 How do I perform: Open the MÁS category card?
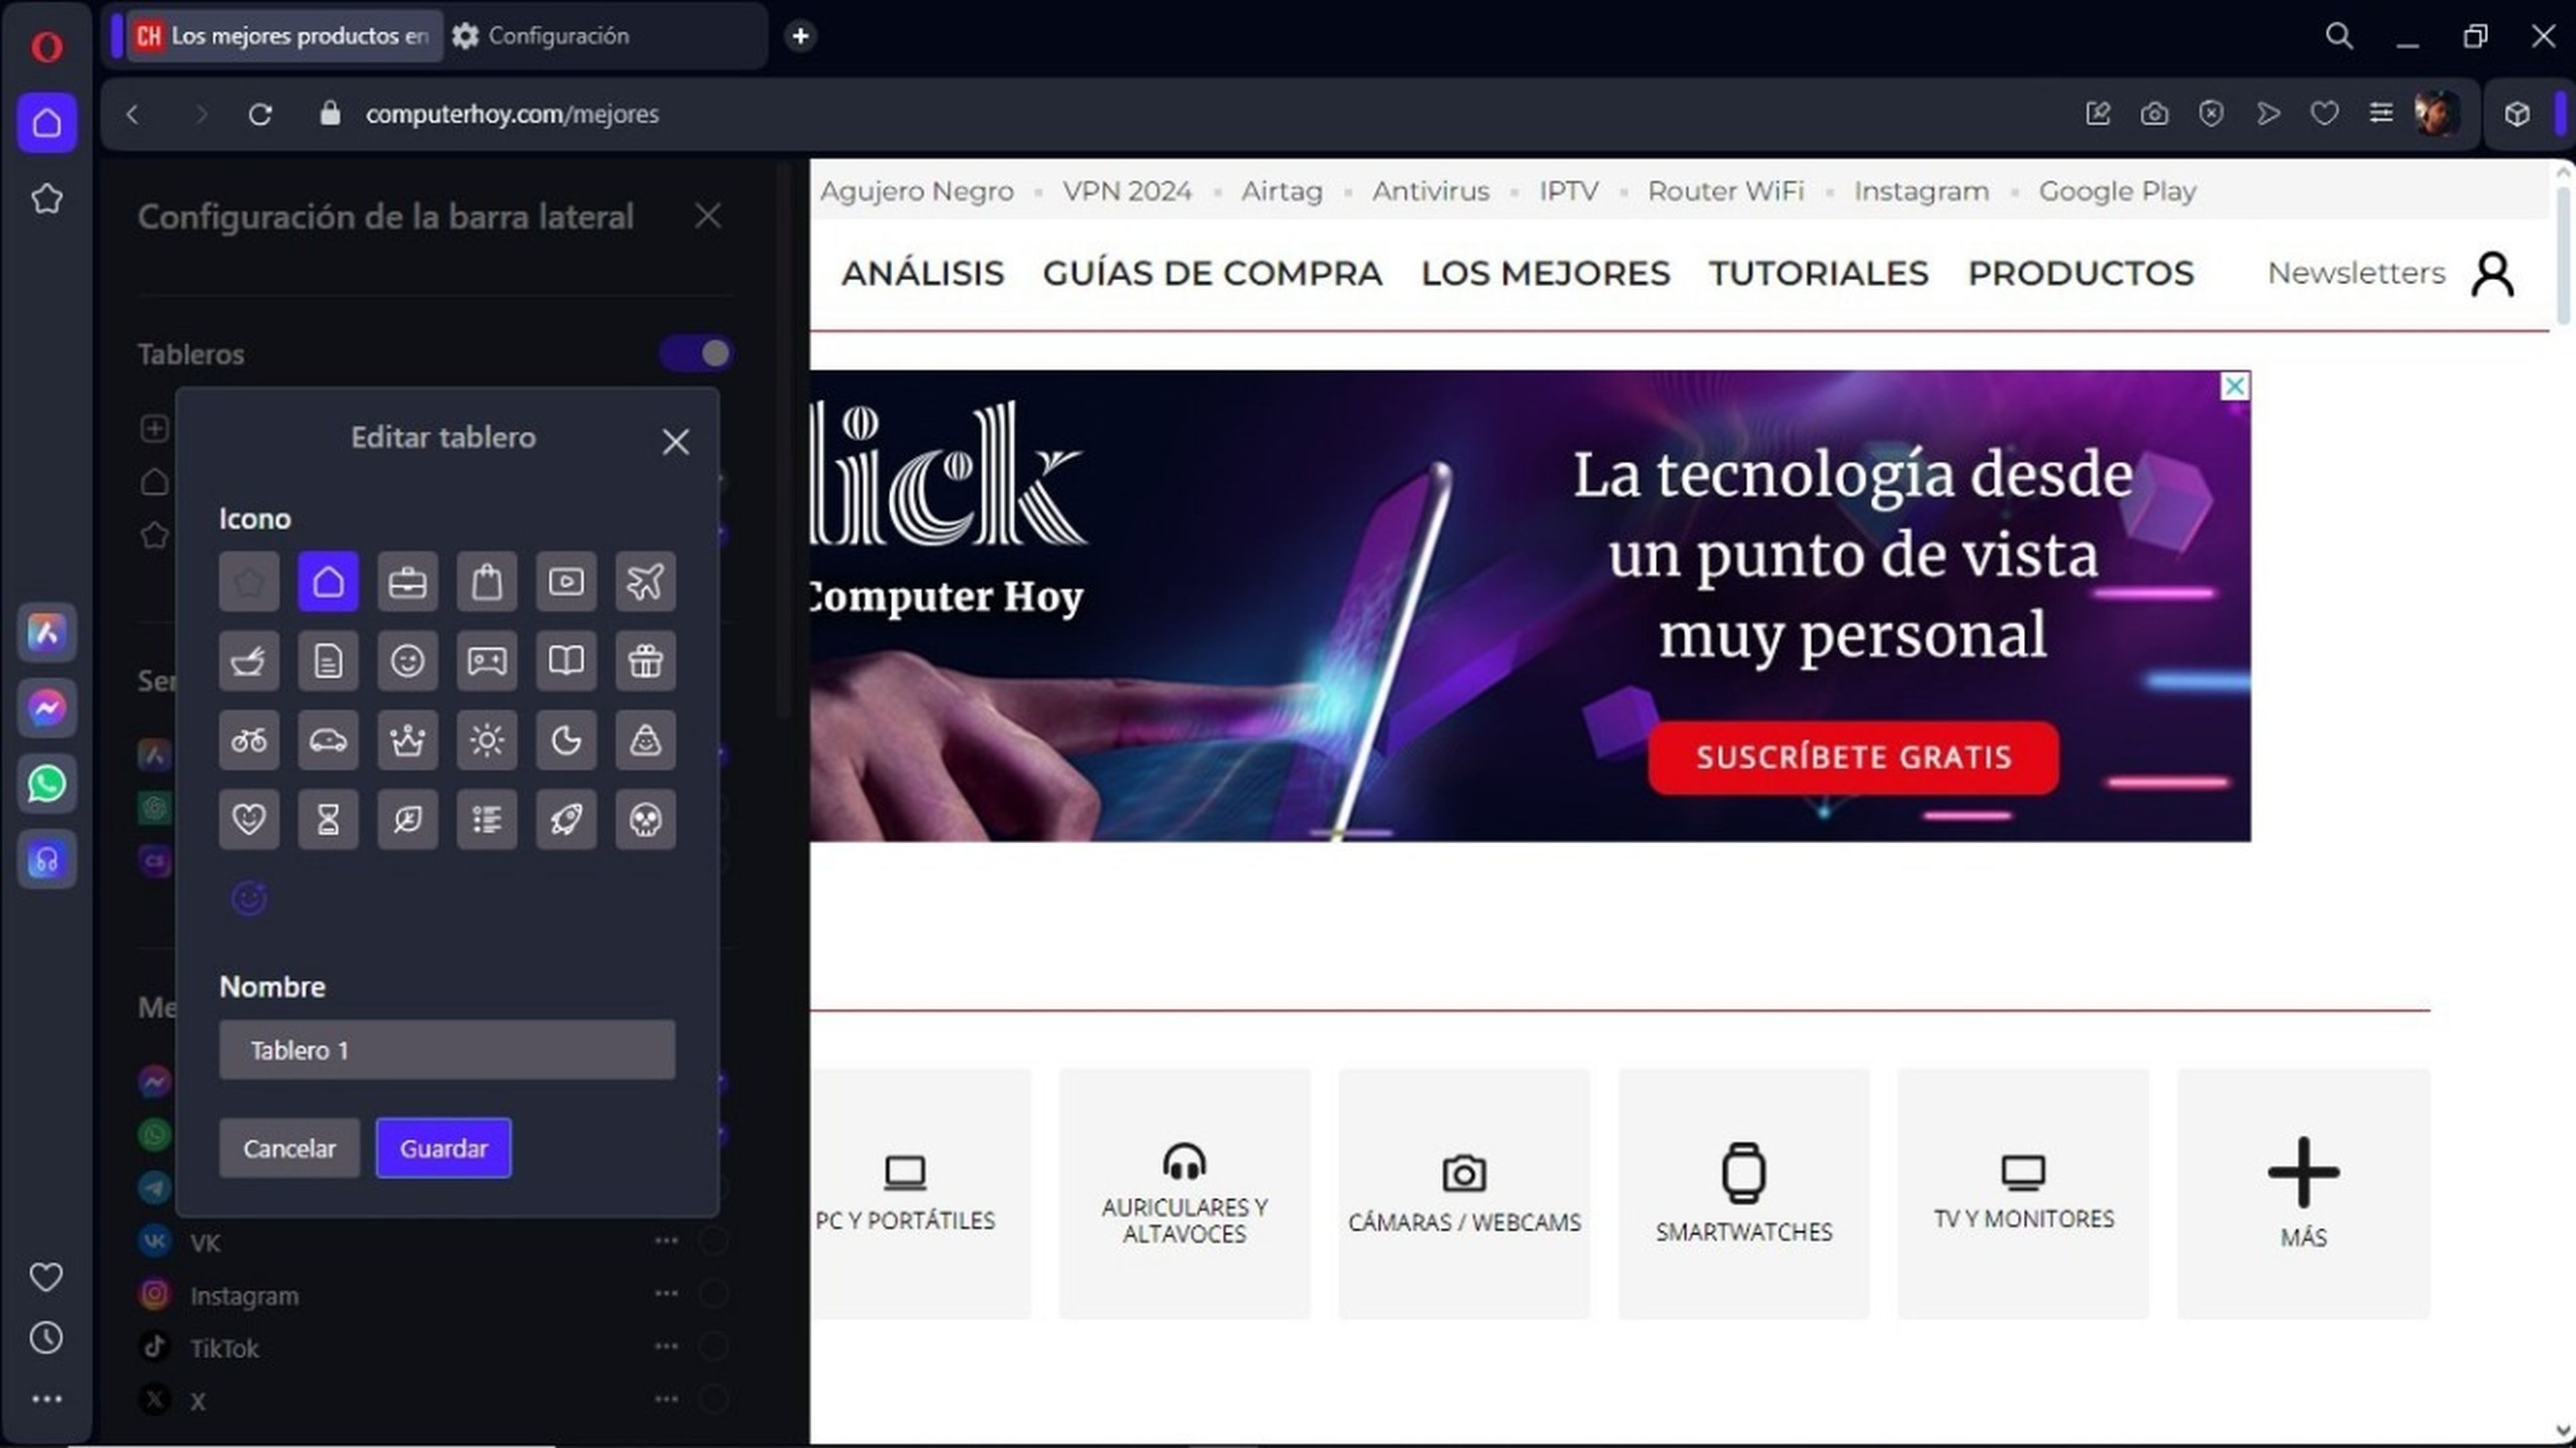[2303, 1194]
